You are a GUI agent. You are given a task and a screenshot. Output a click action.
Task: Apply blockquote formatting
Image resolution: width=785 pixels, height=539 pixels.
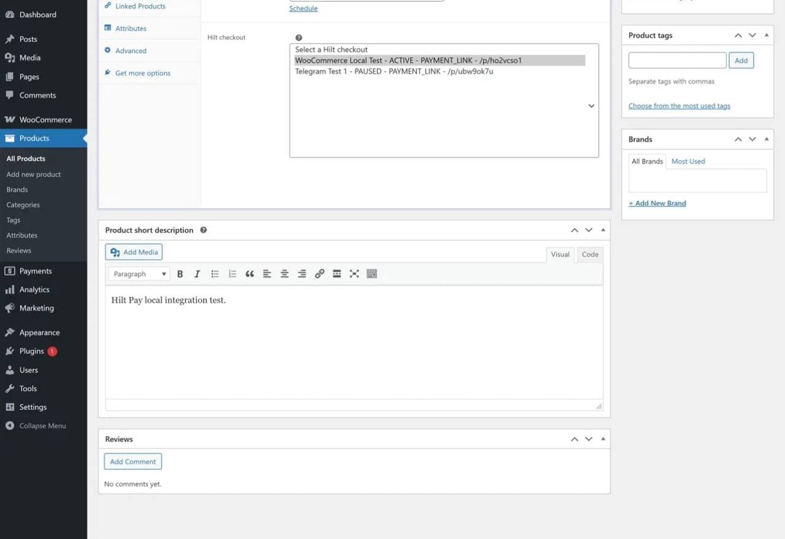(250, 274)
